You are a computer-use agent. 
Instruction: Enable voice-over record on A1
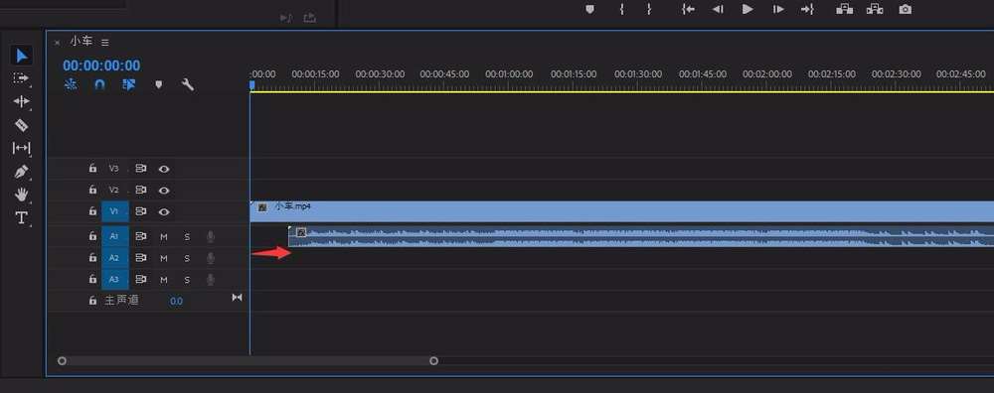pyautogui.click(x=211, y=237)
